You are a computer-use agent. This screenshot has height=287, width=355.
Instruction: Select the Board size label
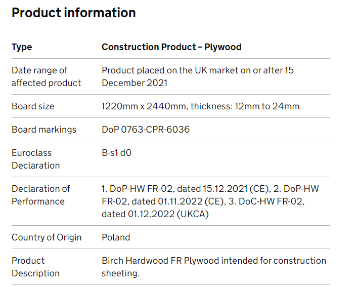click(33, 106)
